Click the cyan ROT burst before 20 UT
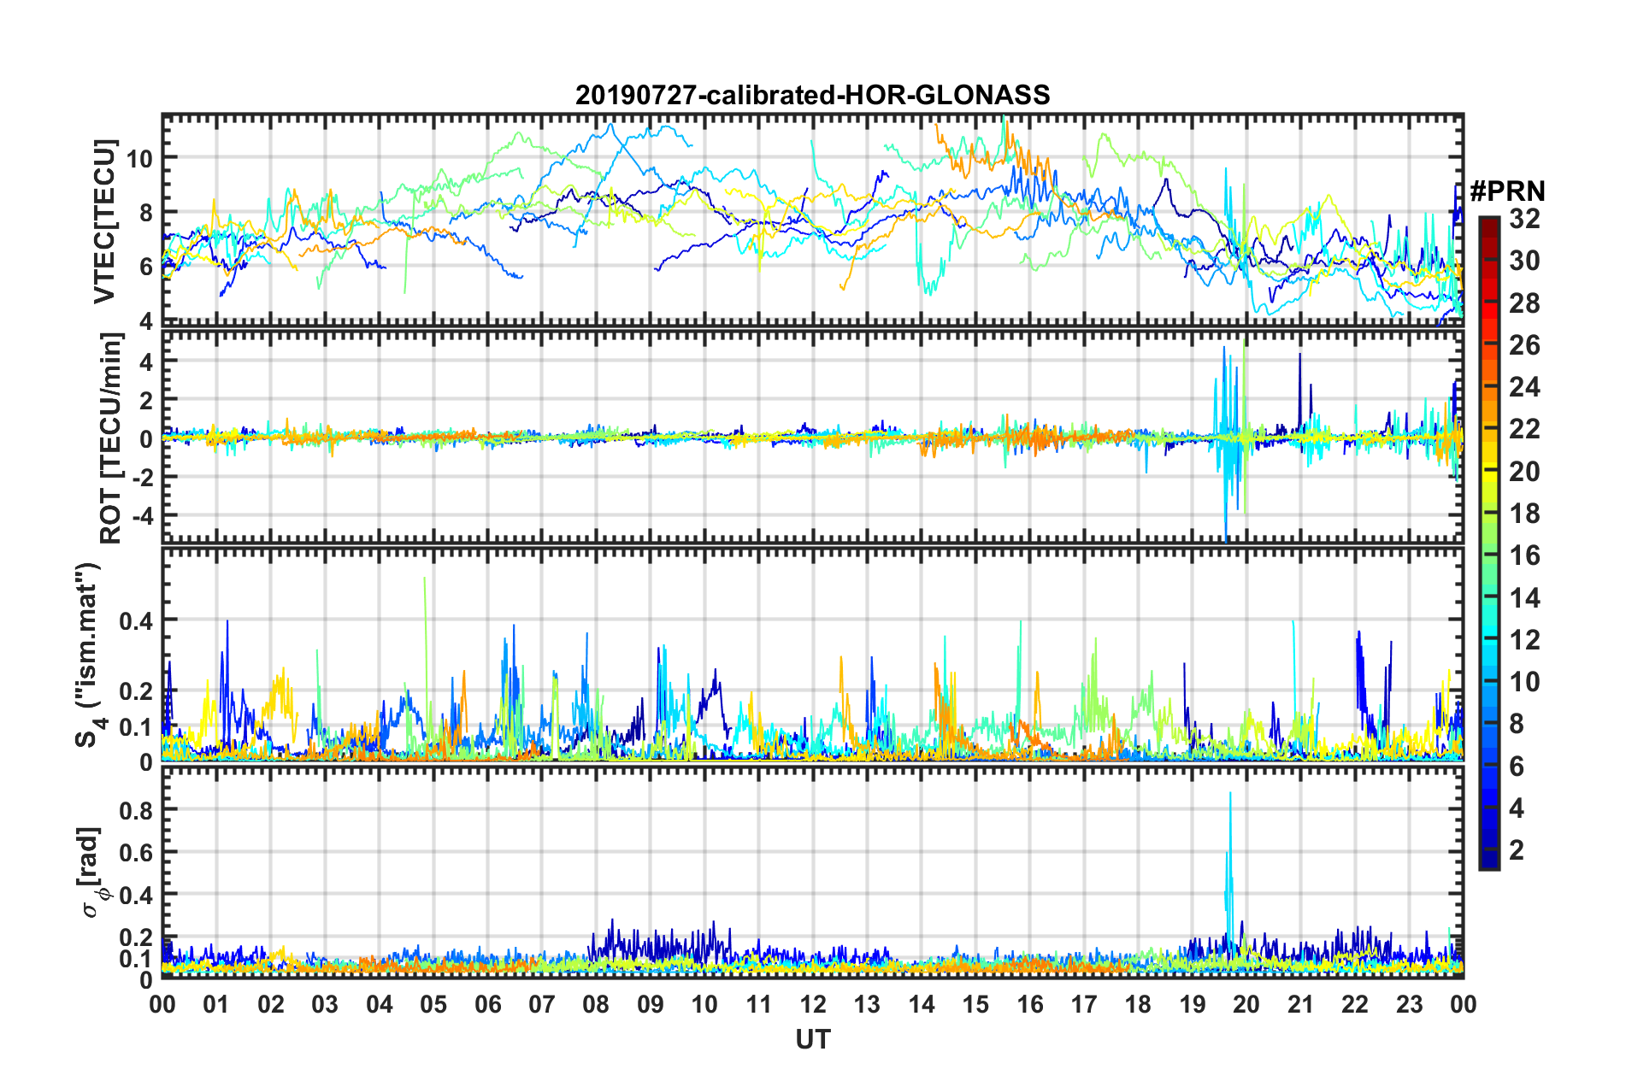This screenshot has height=1087, width=1626. (x=1228, y=440)
